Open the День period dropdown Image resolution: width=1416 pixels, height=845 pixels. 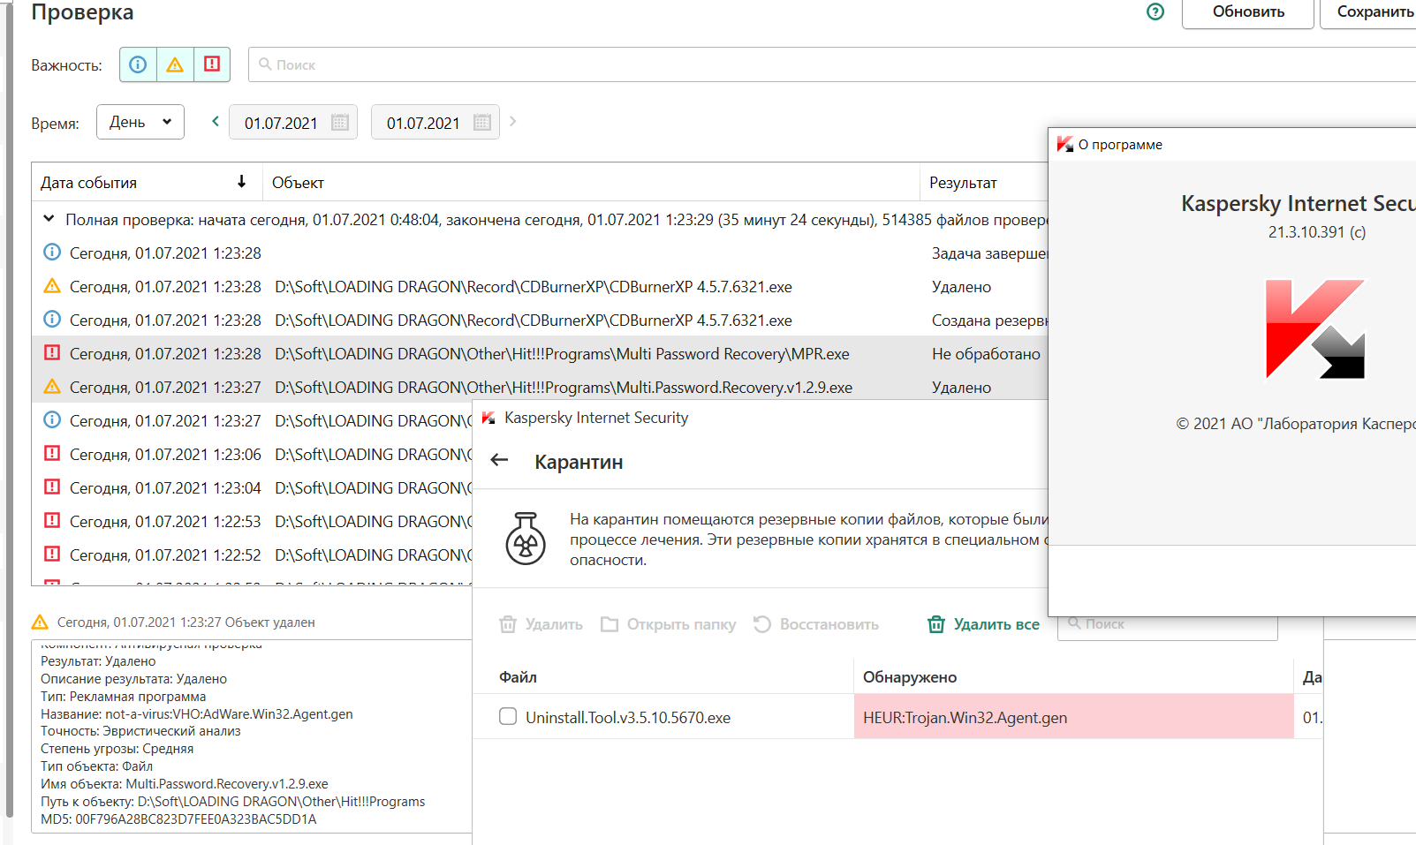(140, 122)
